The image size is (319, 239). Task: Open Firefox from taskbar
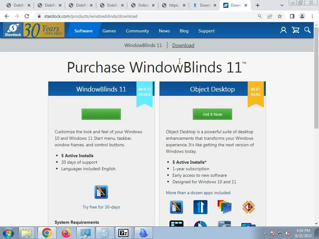point(66,233)
